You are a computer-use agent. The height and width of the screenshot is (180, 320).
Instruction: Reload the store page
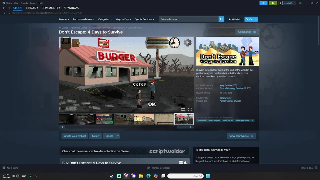point(4,13)
